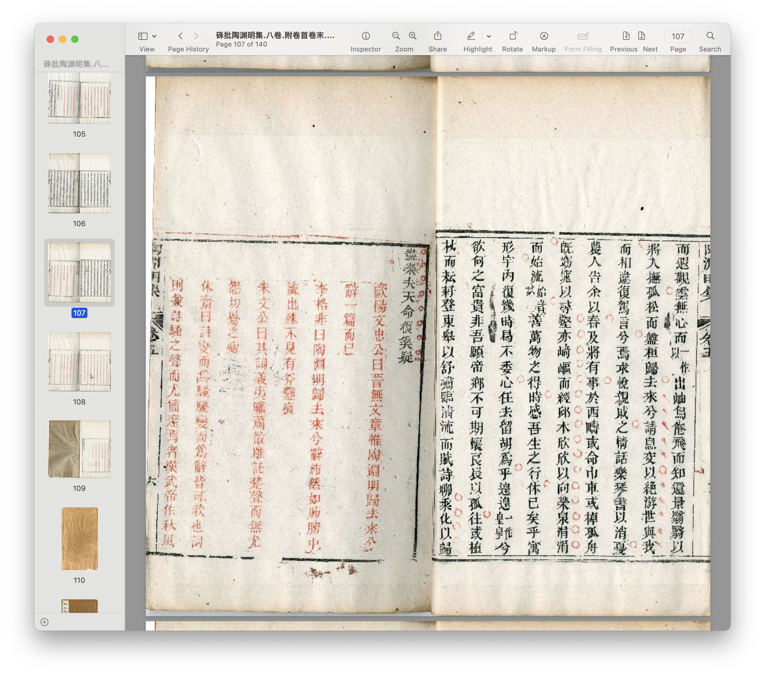Expand the View sidebar dropdown chevron
765x676 pixels.
(155, 36)
